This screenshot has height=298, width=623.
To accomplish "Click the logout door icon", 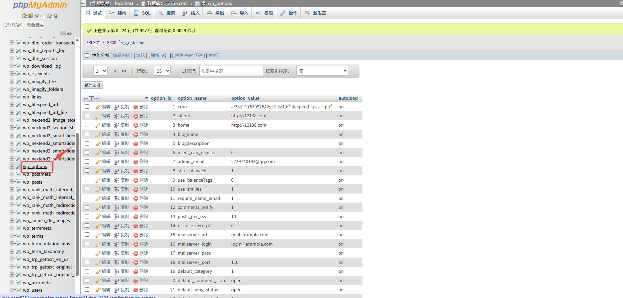I will tap(31, 16).
